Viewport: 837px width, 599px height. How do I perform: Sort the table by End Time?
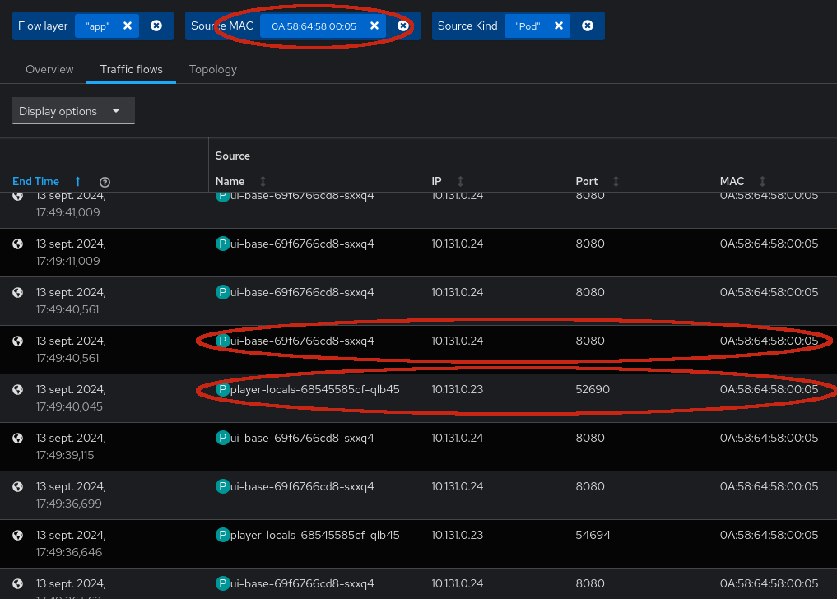[36, 181]
